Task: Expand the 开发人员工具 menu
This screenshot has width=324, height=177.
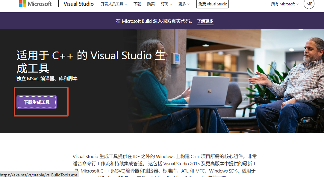Action: [x=114, y=4]
